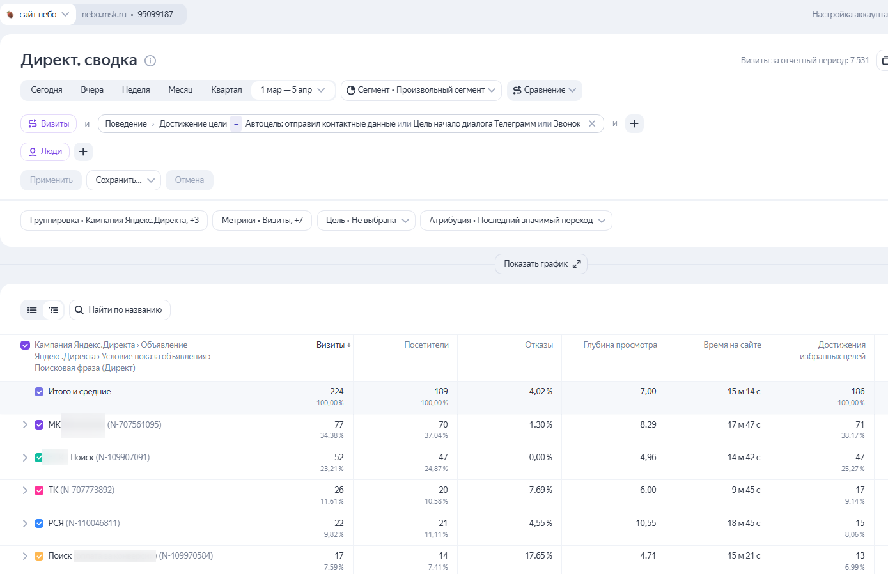Select the Квартал period tab

pos(226,90)
